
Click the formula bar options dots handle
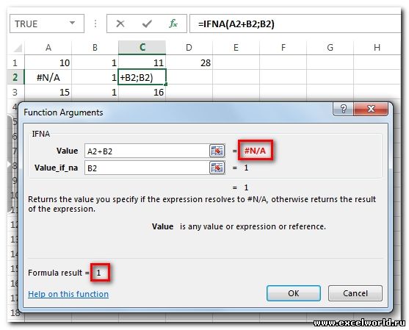click(x=95, y=24)
